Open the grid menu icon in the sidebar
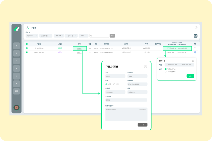Screen dimensions: 212x141 (x=16, y=91)
